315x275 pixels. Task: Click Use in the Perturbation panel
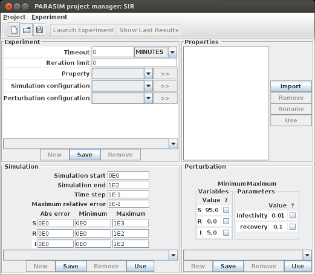(x=298, y=266)
